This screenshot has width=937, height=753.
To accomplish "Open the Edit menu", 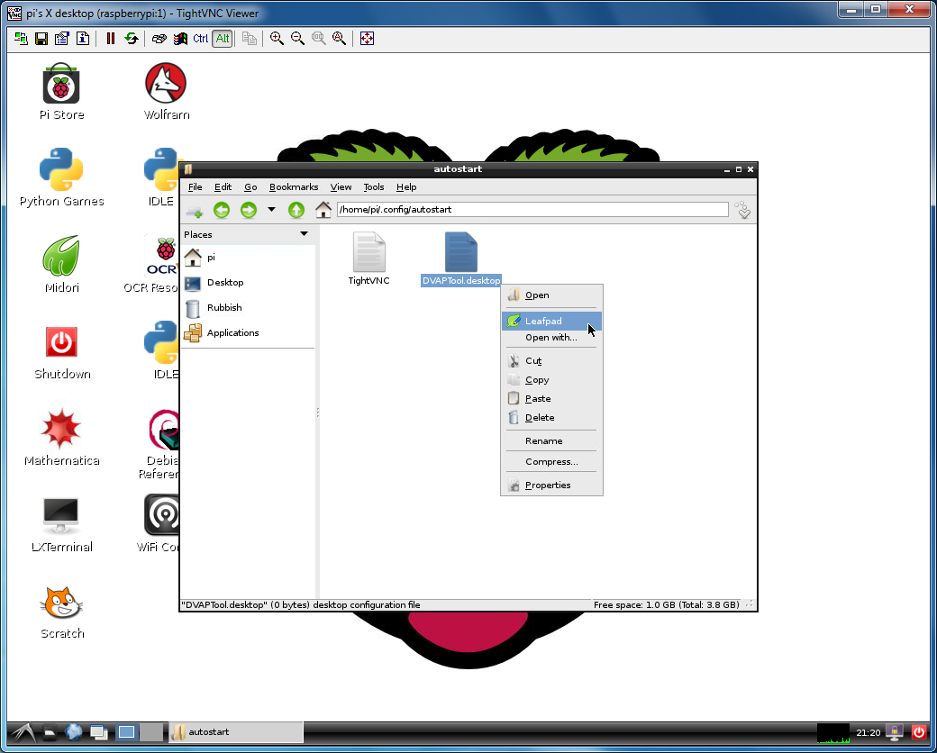I will click(223, 187).
